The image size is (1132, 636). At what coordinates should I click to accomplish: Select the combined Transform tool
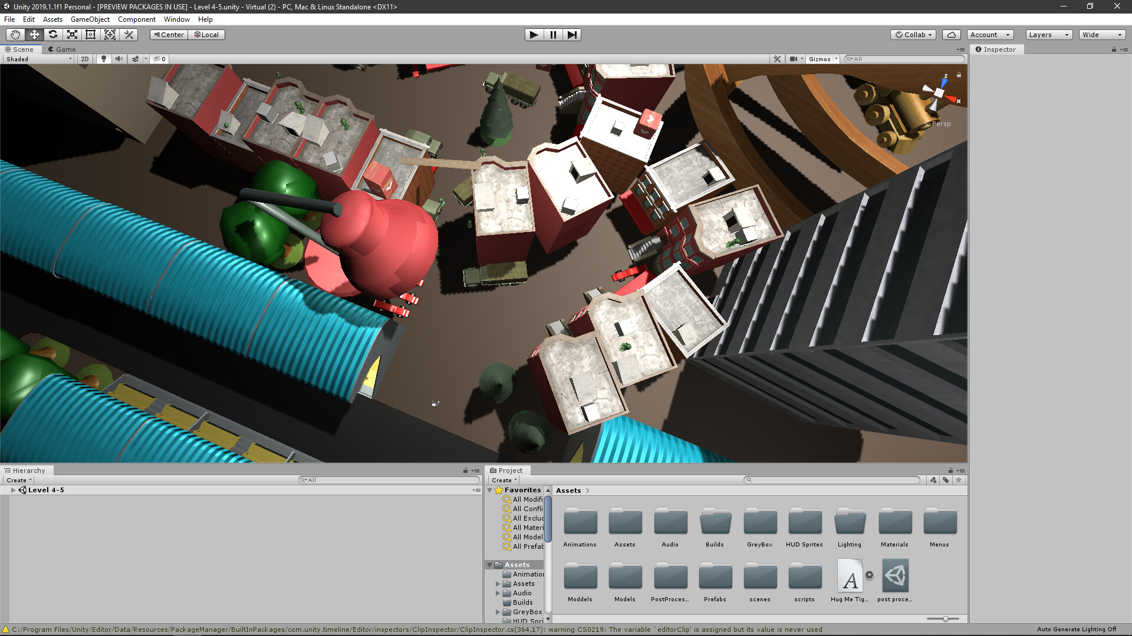point(110,35)
